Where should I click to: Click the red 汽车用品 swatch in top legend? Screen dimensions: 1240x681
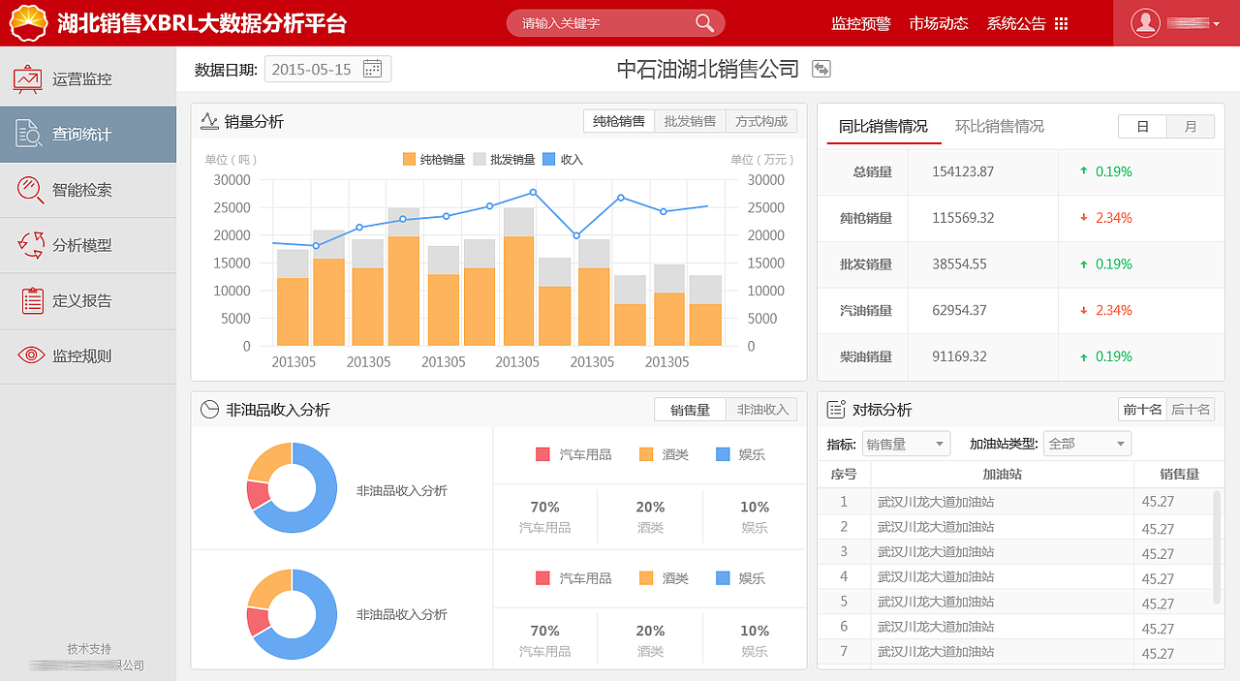542,454
